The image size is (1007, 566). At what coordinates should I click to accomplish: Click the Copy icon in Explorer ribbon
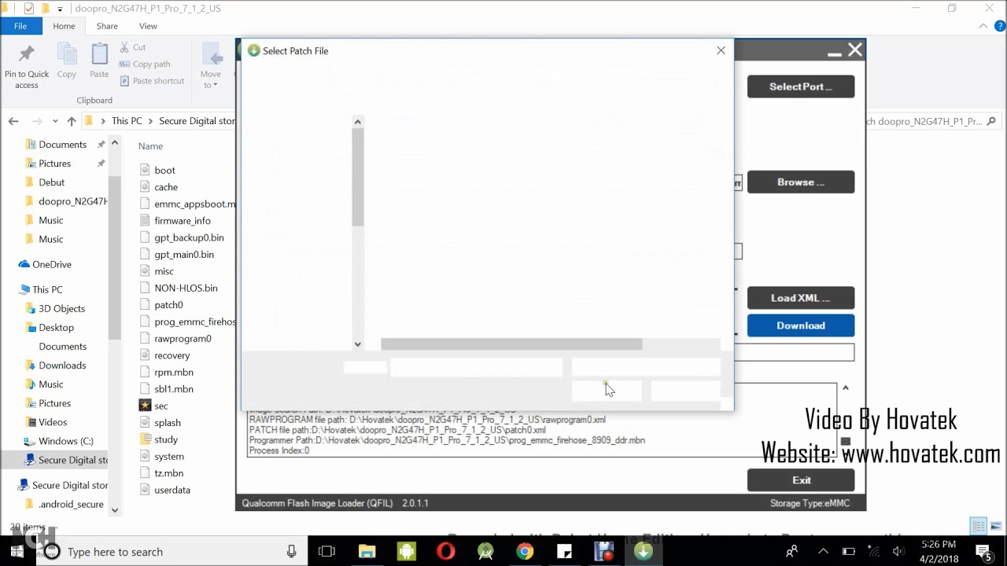(67, 61)
